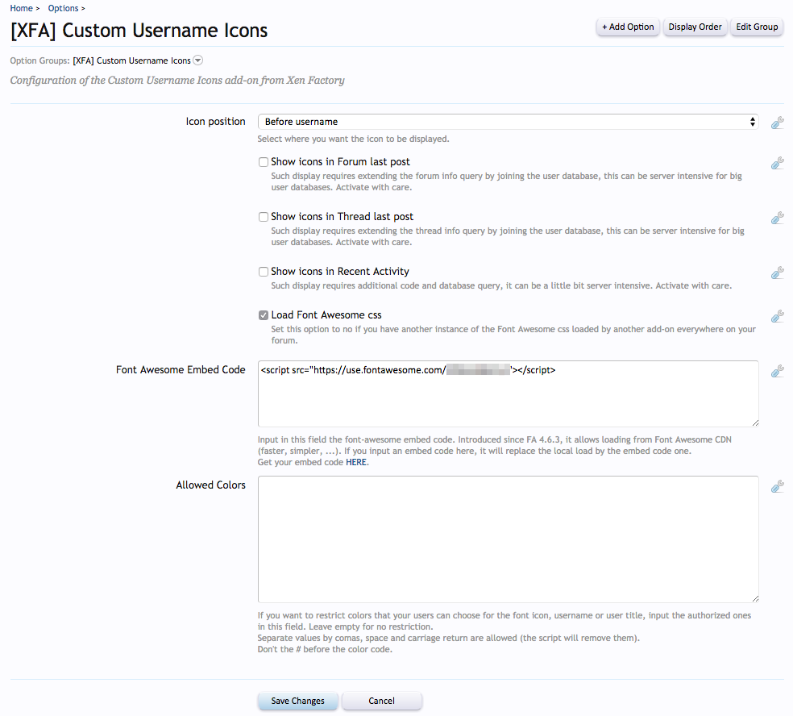Click the + Add Option button
Viewport: 793px width, 716px height.
coord(628,27)
